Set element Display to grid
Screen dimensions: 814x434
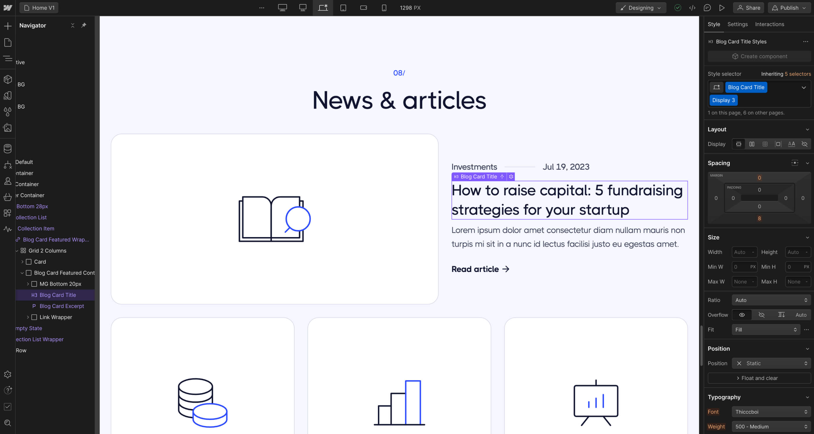click(765, 144)
